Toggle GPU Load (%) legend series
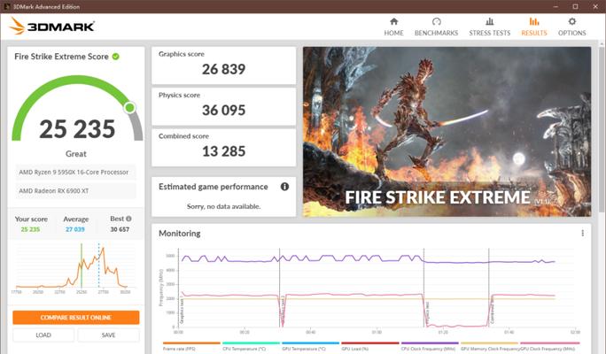This screenshot has width=606, height=354. click(x=369, y=346)
